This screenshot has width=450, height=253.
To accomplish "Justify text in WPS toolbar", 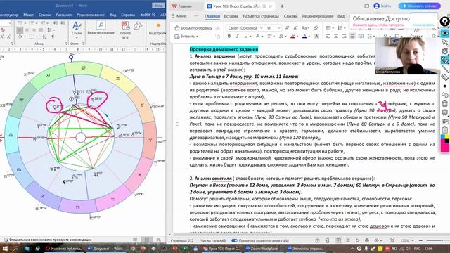I will click(352, 36).
